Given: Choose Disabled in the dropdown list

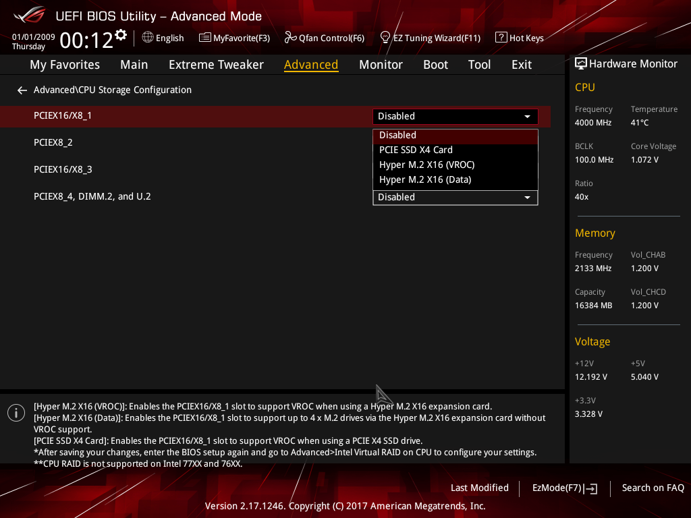Looking at the screenshot, I should tap(455, 135).
